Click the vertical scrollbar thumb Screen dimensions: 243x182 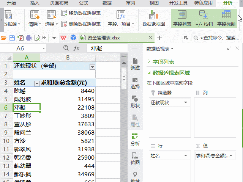coord(124,78)
